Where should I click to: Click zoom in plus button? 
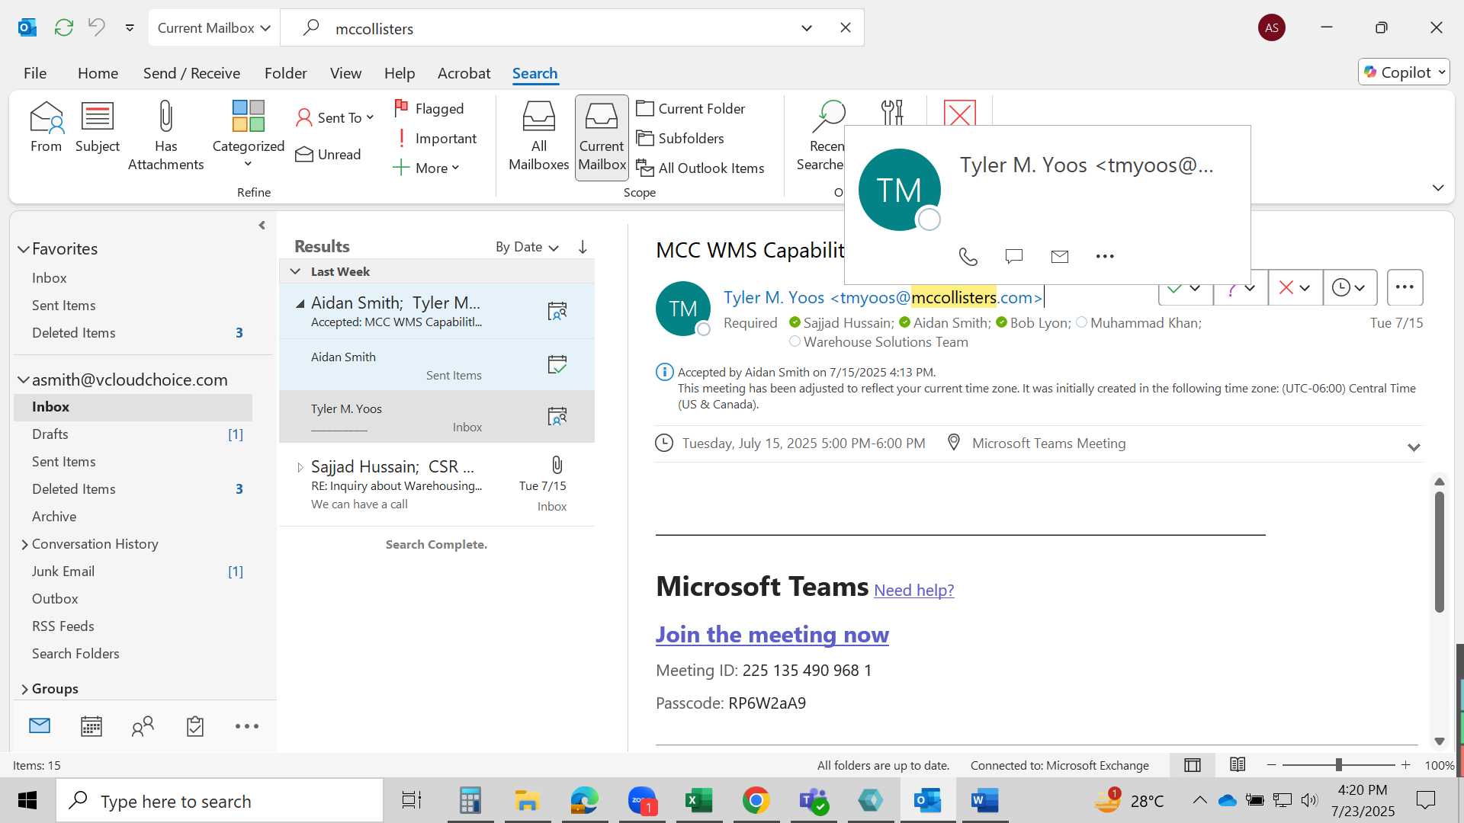(x=1405, y=764)
